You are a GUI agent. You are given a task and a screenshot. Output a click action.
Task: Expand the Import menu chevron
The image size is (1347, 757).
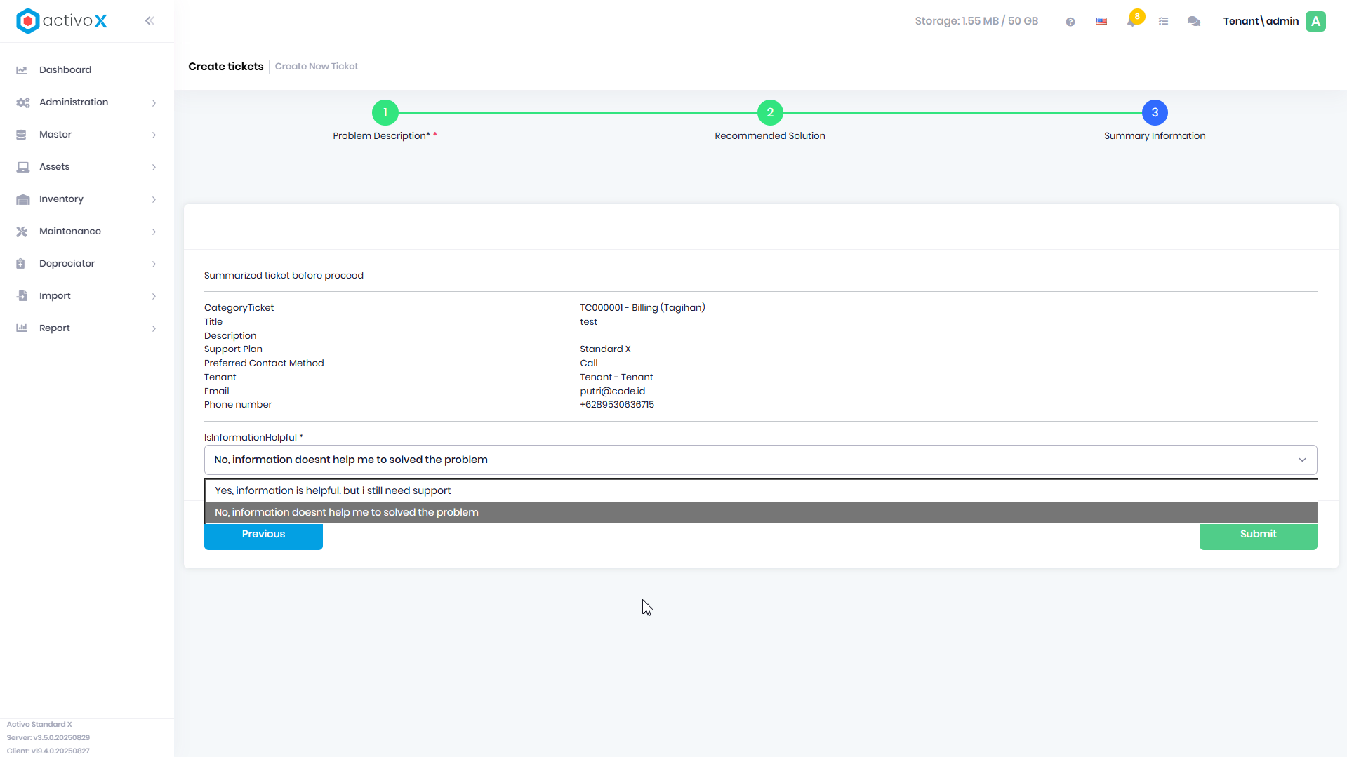[154, 297]
